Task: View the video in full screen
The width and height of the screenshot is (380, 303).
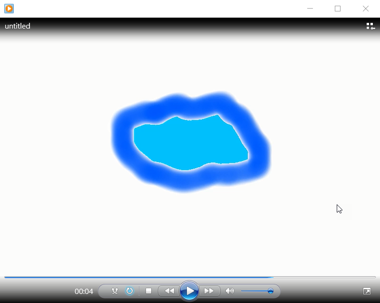Action: [x=367, y=291]
